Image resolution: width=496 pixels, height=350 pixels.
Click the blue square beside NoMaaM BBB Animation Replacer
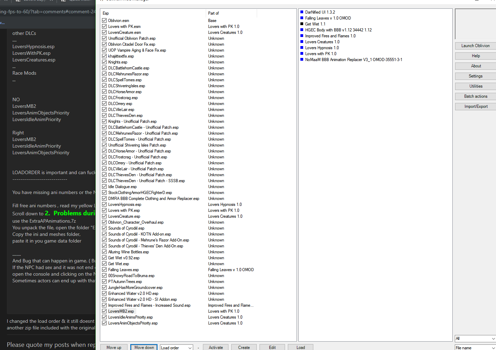[x=302, y=59]
